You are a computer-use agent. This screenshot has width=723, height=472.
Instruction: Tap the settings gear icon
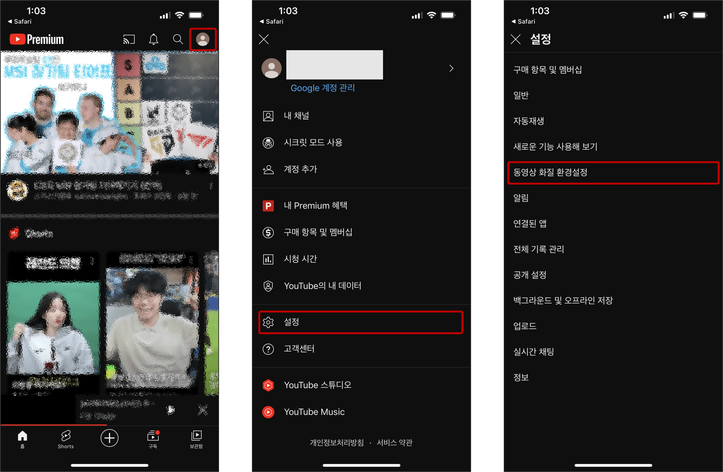pyautogui.click(x=268, y=322)
